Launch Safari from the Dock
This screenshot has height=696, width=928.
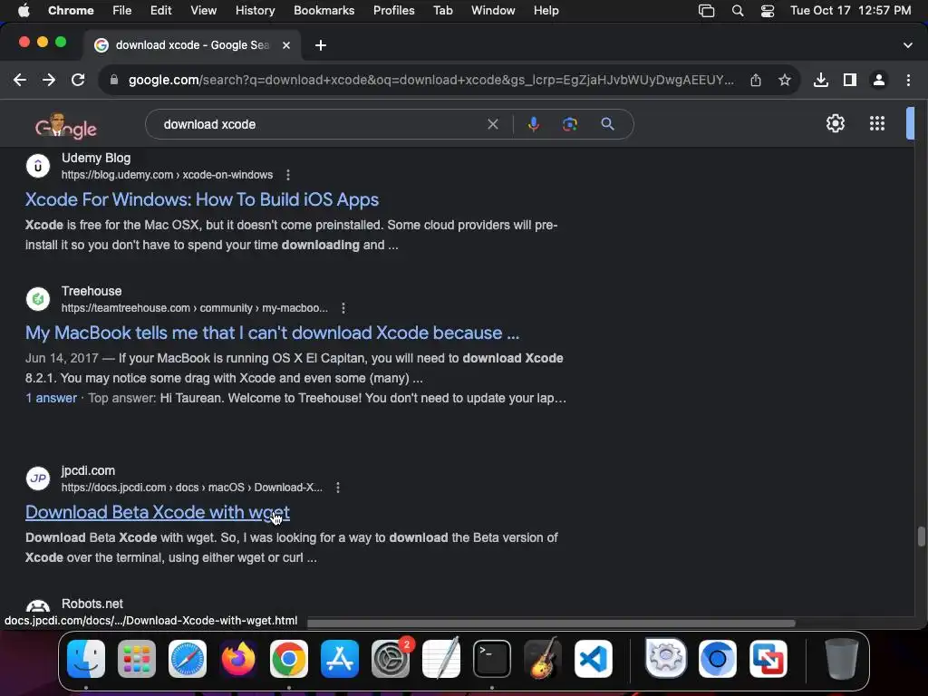pyautogui.click(x=188, y=659)
